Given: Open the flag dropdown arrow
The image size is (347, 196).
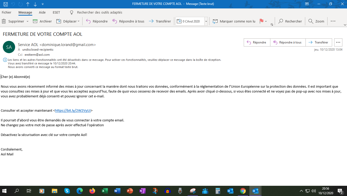Looking at the screenshot, I should coord(266,21).
